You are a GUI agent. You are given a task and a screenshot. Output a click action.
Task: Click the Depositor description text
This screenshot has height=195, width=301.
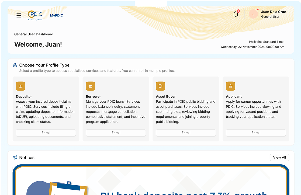coord(45,112)
